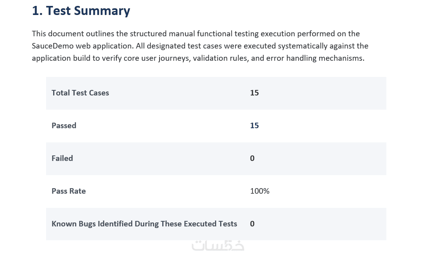Click the introductory paragraph about SauceDemo testing
Image resolution: width=436 pixels, height=256 pixels.
[200, 46]
